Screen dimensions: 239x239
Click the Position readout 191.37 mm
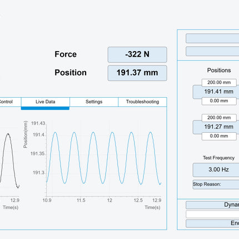[137, 73]
